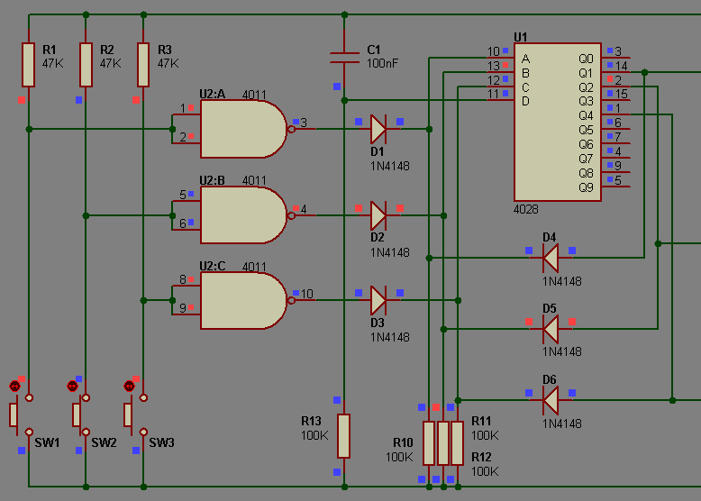Select the U2:B NAND gate body
Screen dimensions: 701x501
pos(243,215)
